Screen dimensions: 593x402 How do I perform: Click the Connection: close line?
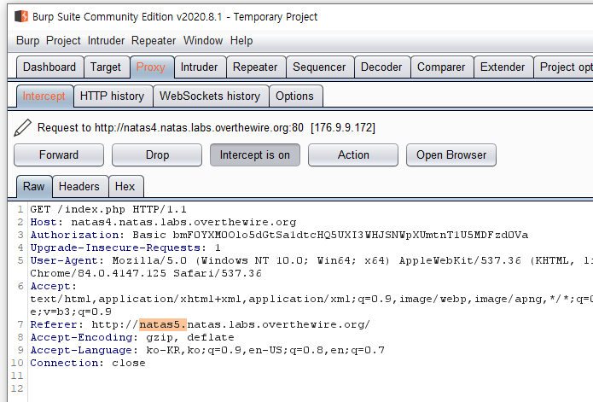[88, 363]
